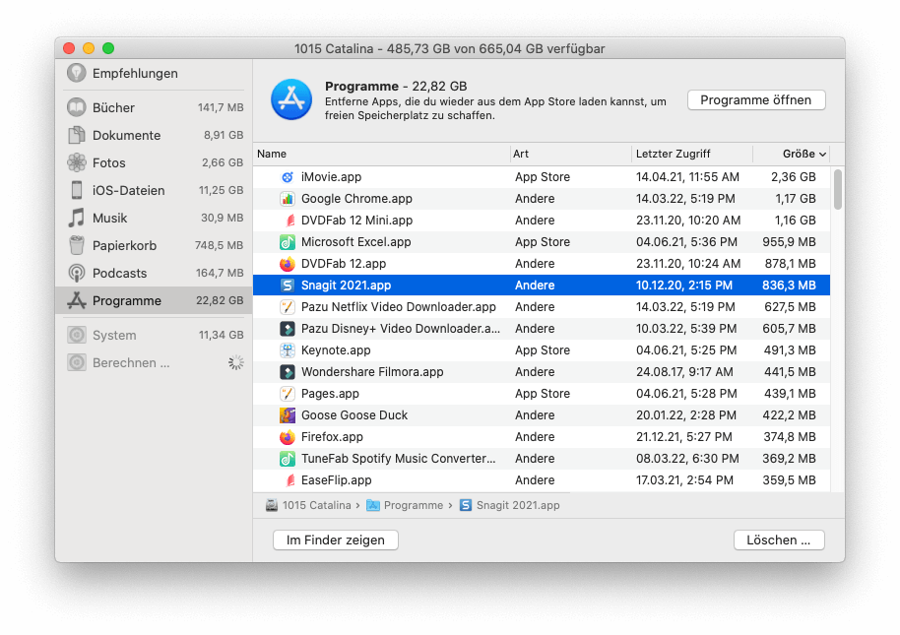Click the Goose Goose Duck icon
Viewport: 900px width, 635px height.
click(287, 414)
